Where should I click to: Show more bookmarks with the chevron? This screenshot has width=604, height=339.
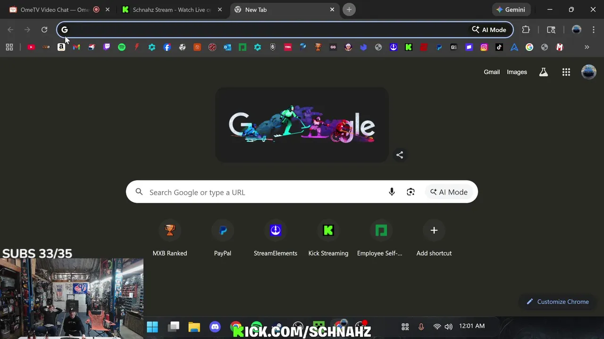point(587,47)
